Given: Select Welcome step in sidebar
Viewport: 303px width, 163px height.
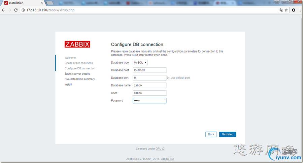Looking at the screenshot, I should coord(70,58).
